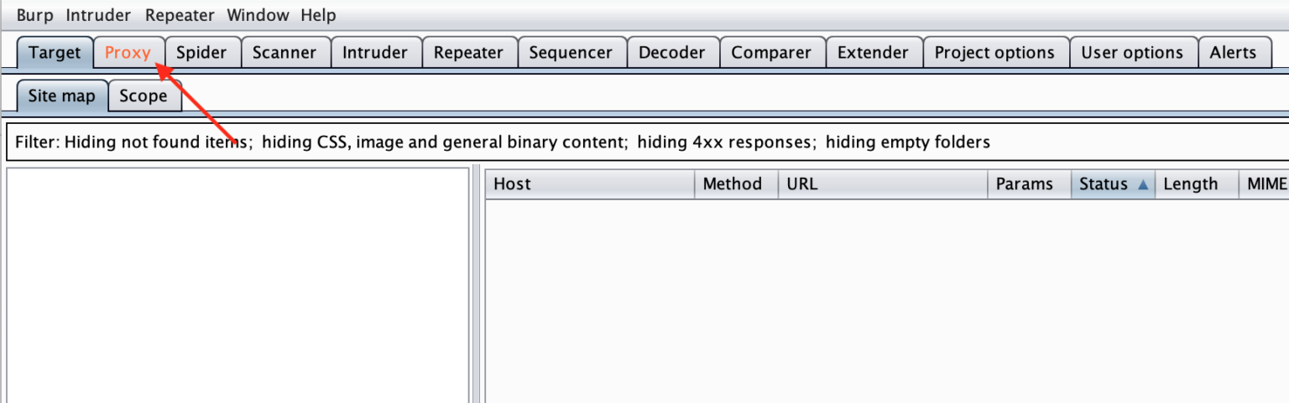Open the site map filter bar
Image resolution: width=1289 pixels, height=403 pixels.
click(647, 142)
